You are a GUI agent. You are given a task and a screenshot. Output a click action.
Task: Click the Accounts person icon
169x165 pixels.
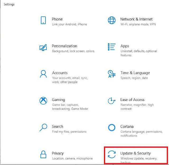tap(43, 74)
